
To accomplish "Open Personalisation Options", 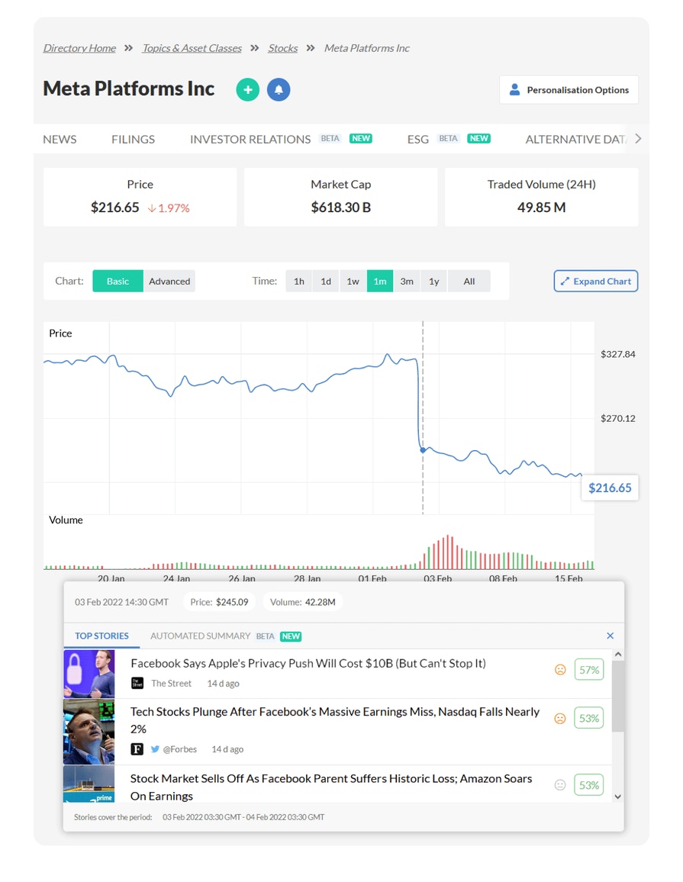I will pyautogui.click(x=569, y=90).
